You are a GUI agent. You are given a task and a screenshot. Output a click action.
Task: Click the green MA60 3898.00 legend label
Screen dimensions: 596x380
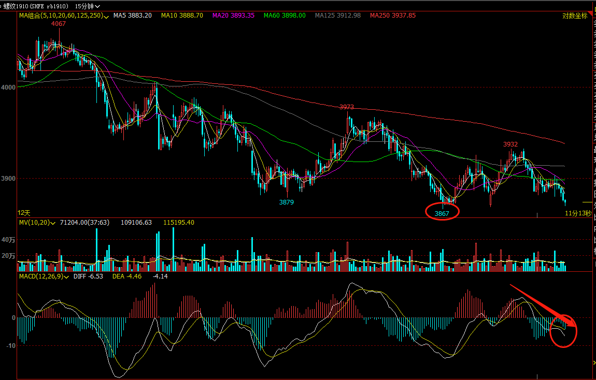point(285,16)
